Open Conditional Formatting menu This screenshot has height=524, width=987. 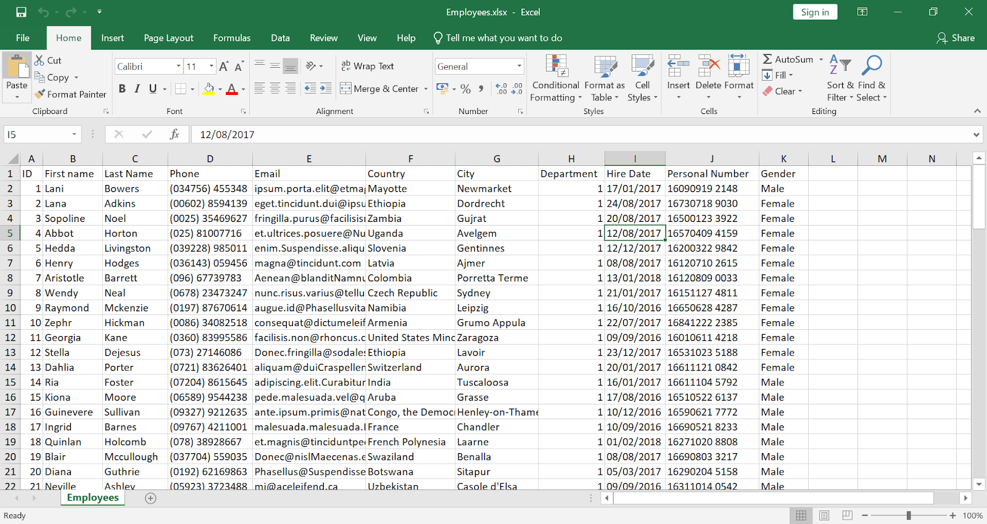[556, 78]
